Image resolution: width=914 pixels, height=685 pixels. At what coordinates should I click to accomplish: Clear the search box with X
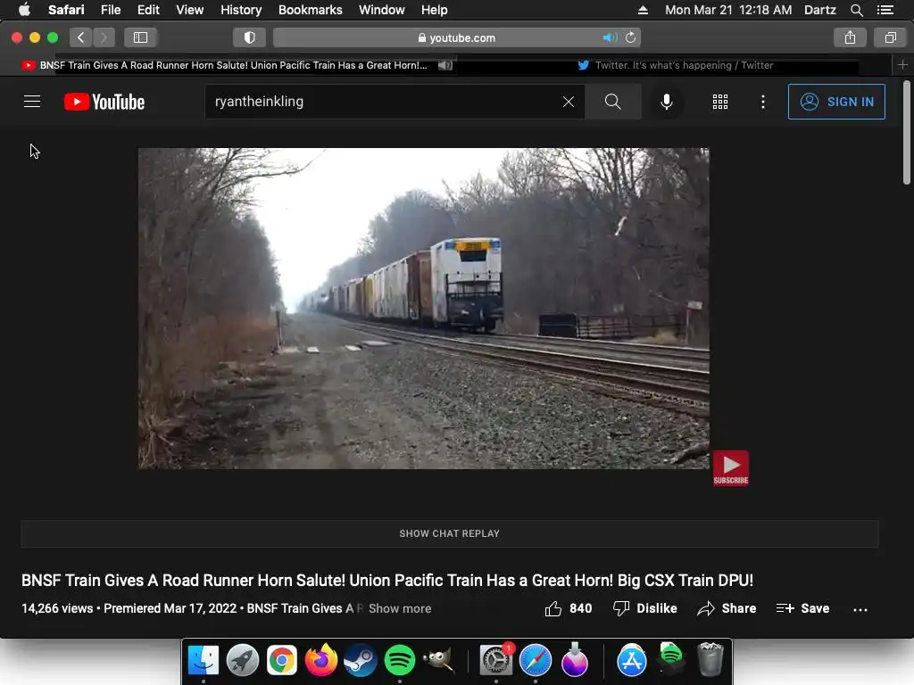point(569,102)
